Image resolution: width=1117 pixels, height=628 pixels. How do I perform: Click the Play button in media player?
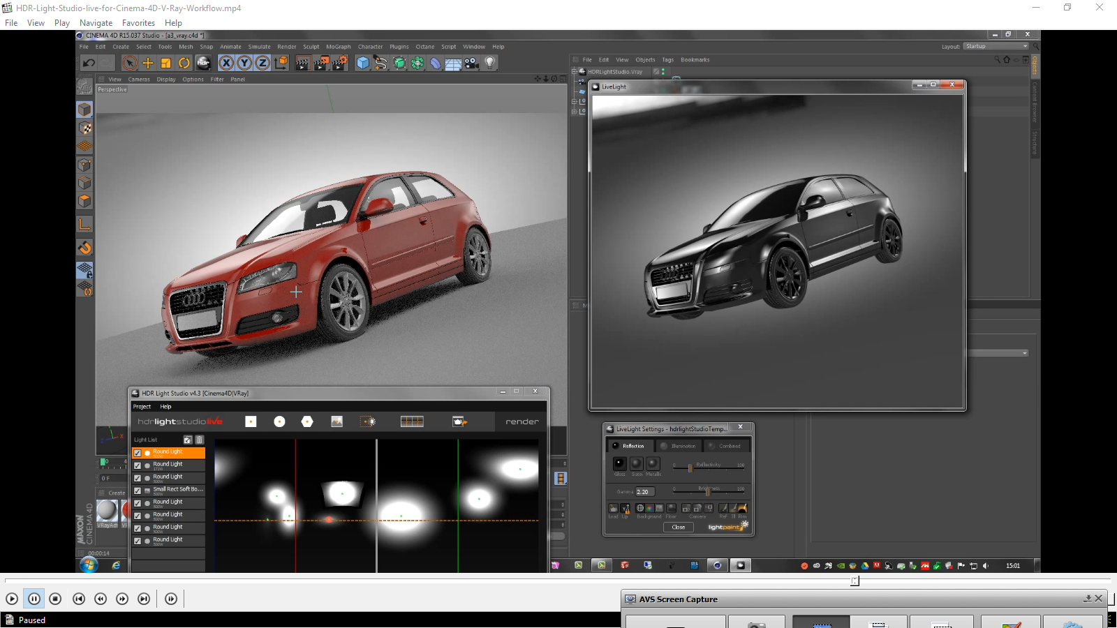12,599
